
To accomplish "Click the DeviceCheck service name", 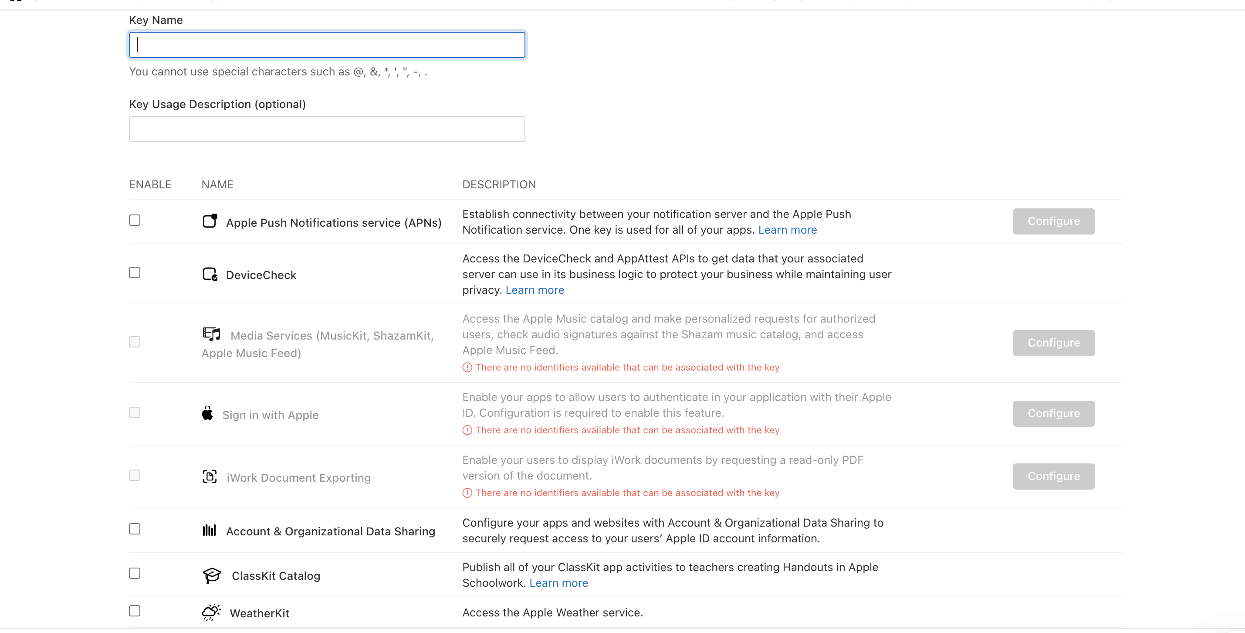I will pyautogui.click(x=261, y=275).
